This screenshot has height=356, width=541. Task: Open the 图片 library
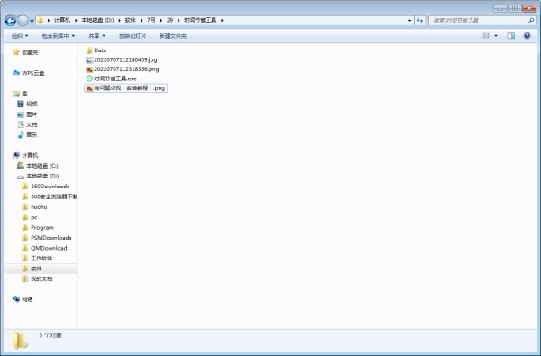coord(27,114)
